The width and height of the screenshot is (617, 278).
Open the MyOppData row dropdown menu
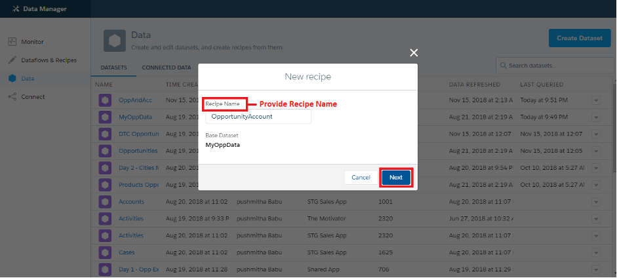coord(596,117)
